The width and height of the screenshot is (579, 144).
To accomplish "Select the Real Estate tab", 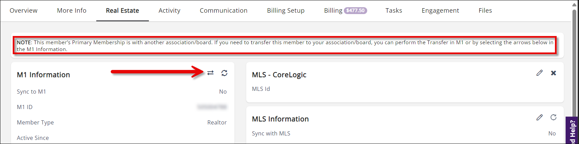I will pos(122,11).
